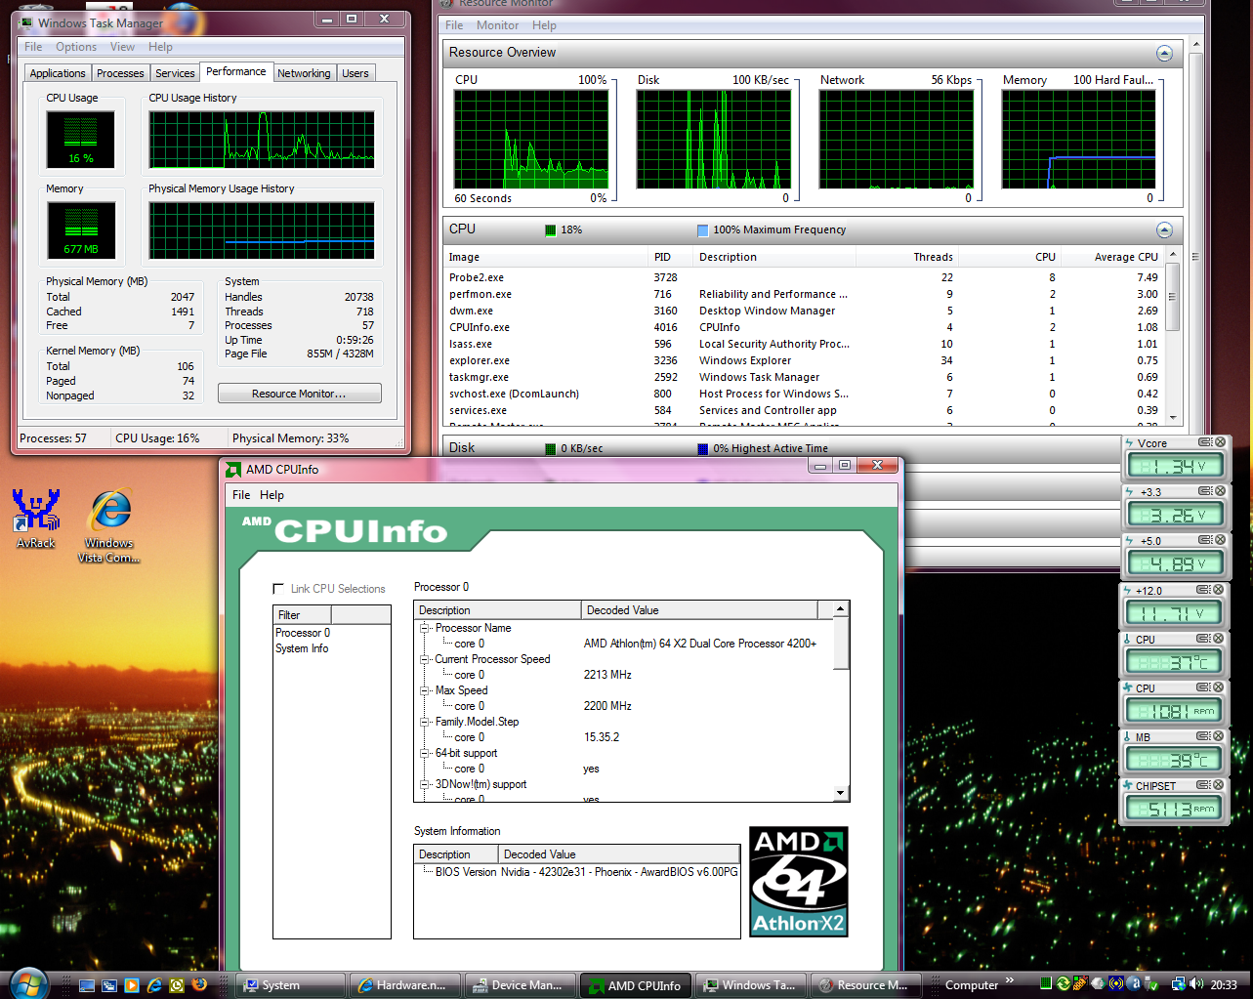This screenshot has width=1253, height=999.
Task: Select perfmon.exe row in CPU list
Action: coord(804,294)
